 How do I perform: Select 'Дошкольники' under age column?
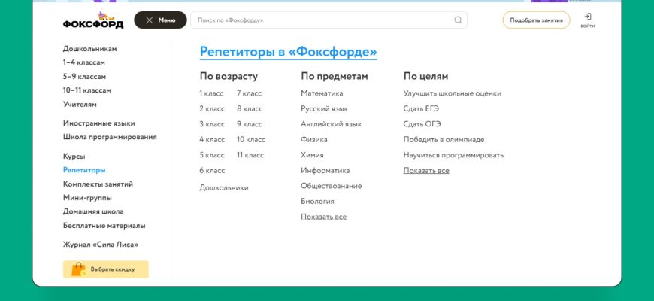tap(223, 187)
